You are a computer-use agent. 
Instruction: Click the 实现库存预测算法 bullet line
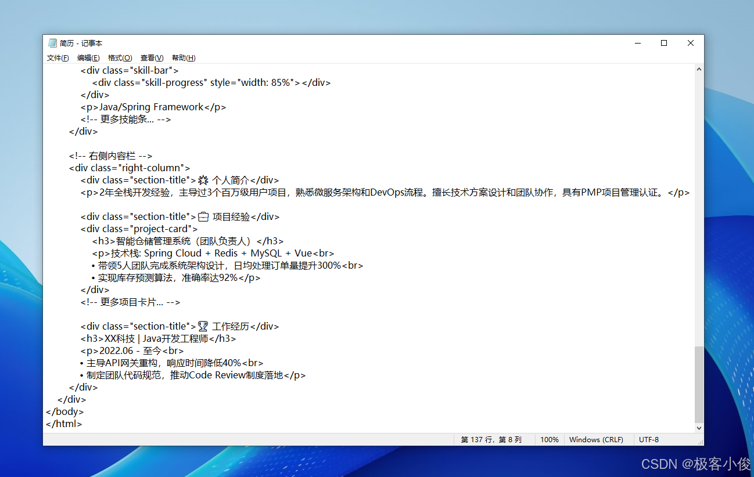(x=176, y=277)
